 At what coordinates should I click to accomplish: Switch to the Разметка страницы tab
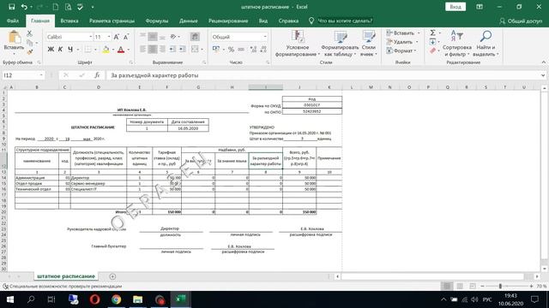click(112, 21)
